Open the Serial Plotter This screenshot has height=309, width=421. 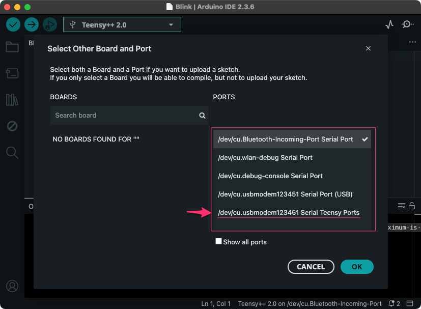(389, 24)
